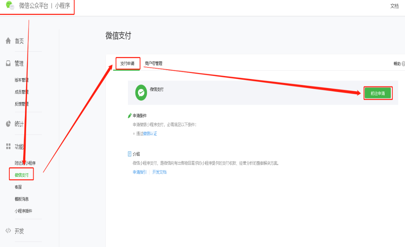The width and height of the screenshot is (405, 247).
Task: Click the pie chart icon beside 统计
Action: (8, 124)
